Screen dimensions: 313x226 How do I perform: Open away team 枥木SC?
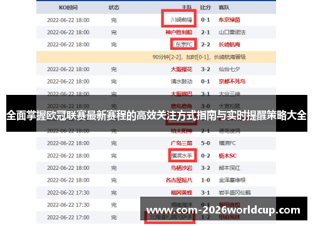228,155
